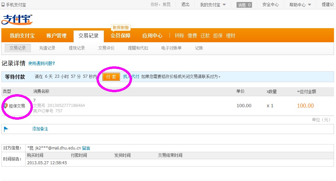Select the 我的支付宝 orange nav tab
The image size is (336, 181).
coord(22,36)
